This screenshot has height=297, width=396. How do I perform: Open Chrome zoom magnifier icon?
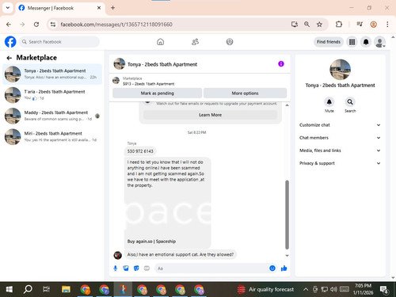point(307,25)
